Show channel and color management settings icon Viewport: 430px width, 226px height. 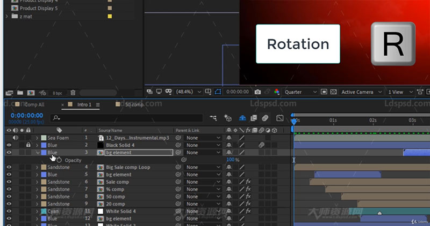277,92
